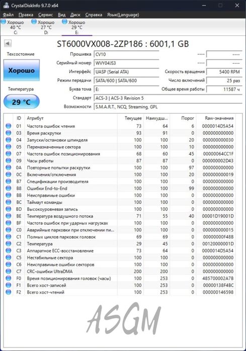The height and width of the screenshot is (351, 246).
Task: Click status icon for attribute 07
Action: pos(8,154)
